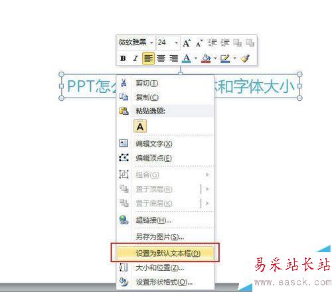Viewport: 332px width, 292px height.
Task: Click into the font size field showing 24
Action: [165, 42]
